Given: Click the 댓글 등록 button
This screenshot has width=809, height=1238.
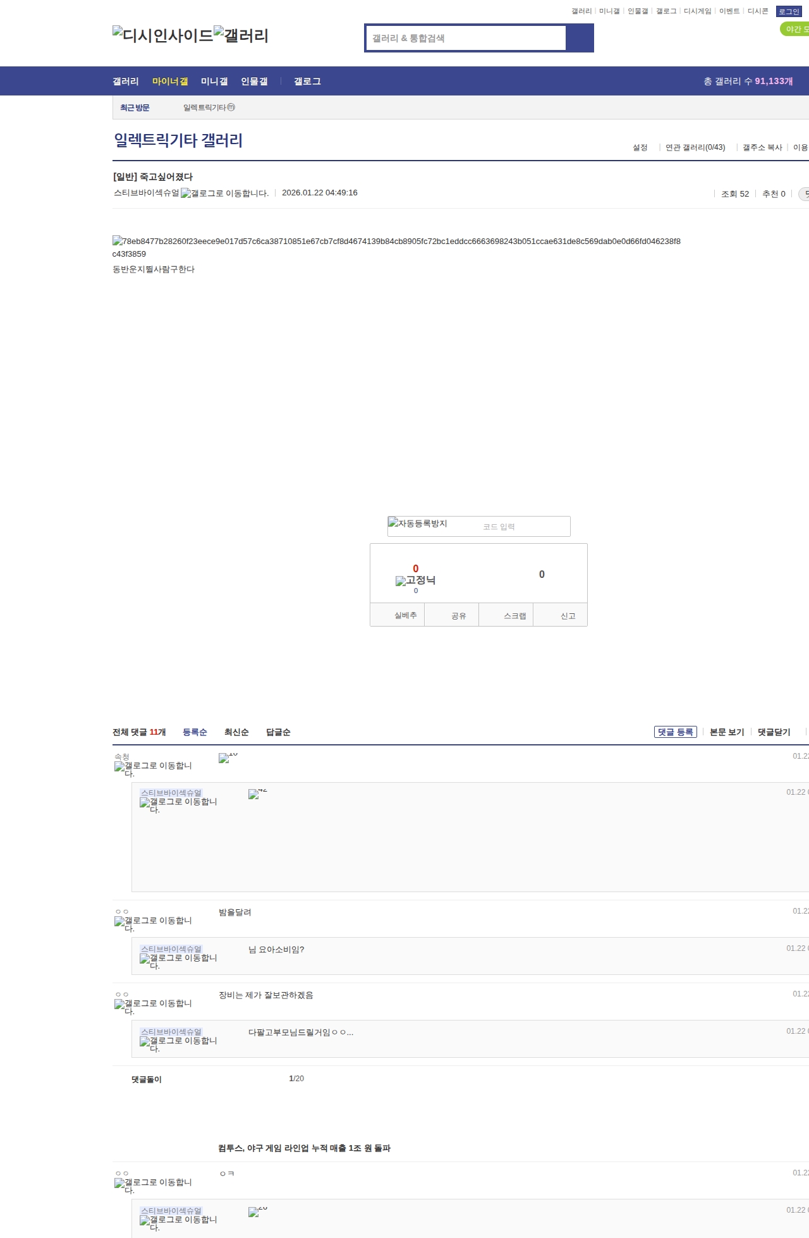Looking at the screenshot, I should [676, 732].
